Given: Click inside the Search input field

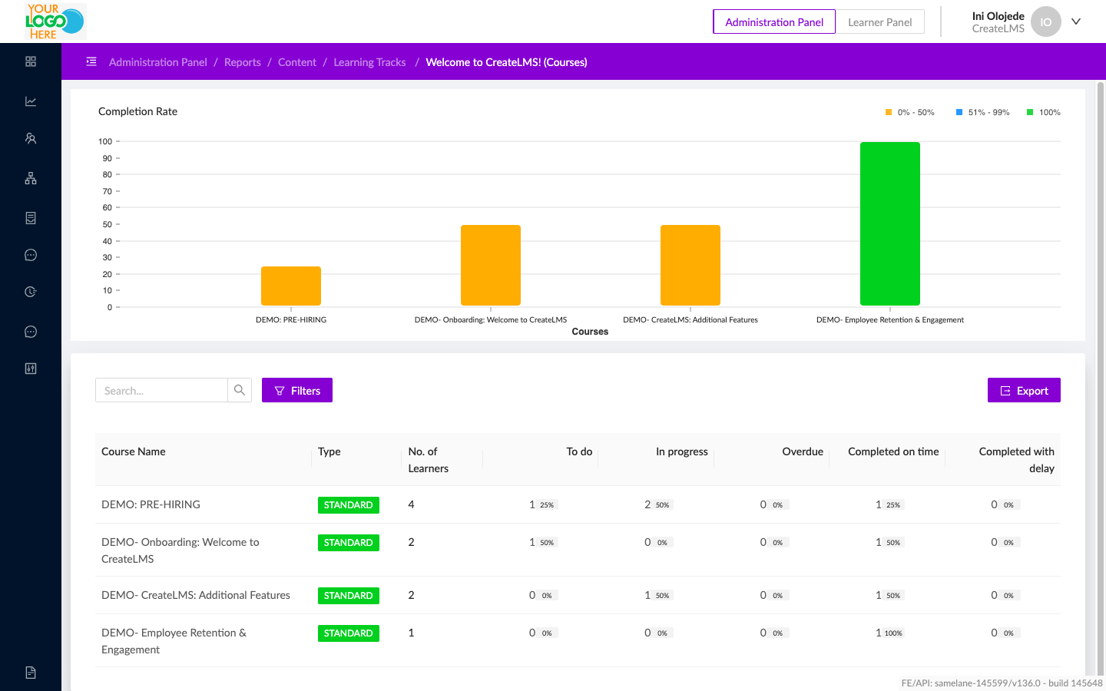Looking at the screenshot, I should click(x=161, y=390).
